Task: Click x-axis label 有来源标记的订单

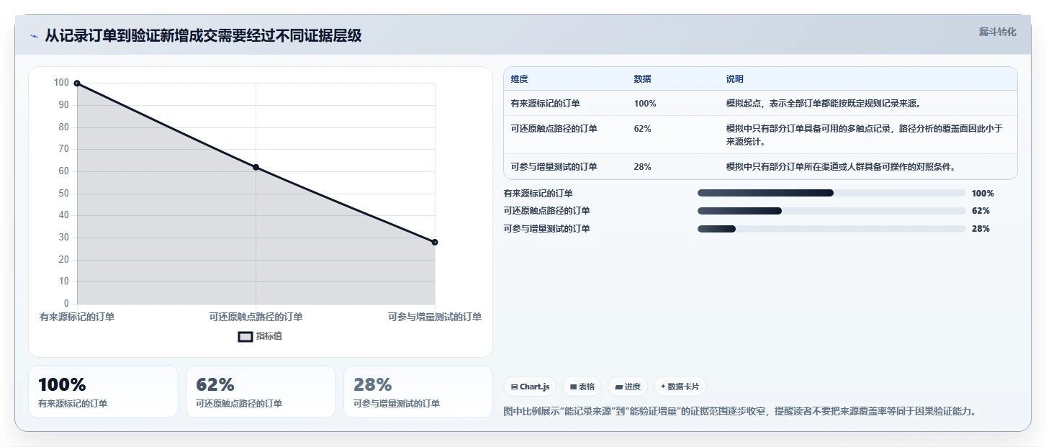Action: pos(77,317)
